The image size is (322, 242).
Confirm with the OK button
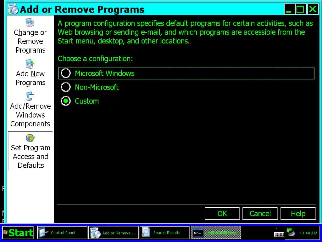(222, 213)
